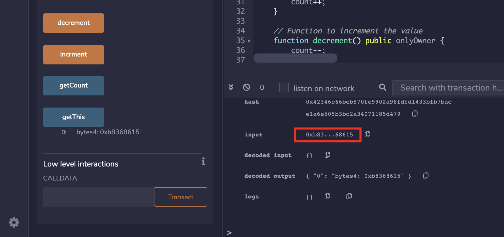Screen dimensions: 504x237
Task: Click line number 34 in the editor
Action: tap(240, 31)
